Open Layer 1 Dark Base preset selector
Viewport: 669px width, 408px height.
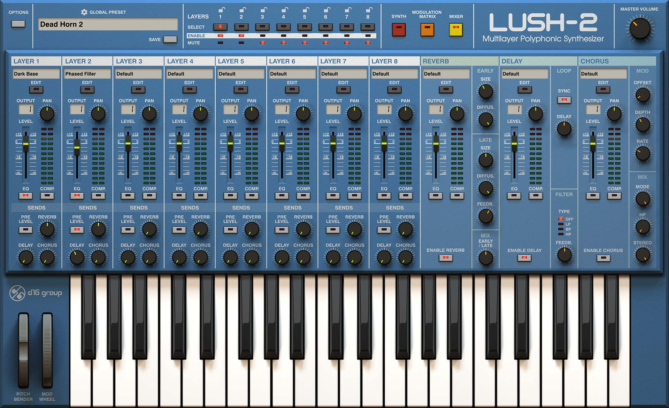click(x=36, y=74)
